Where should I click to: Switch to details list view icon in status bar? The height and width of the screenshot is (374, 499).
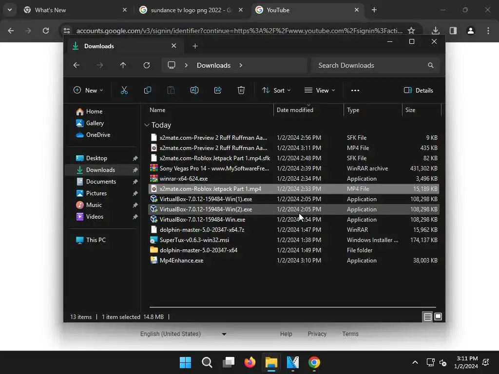point(427,317)
